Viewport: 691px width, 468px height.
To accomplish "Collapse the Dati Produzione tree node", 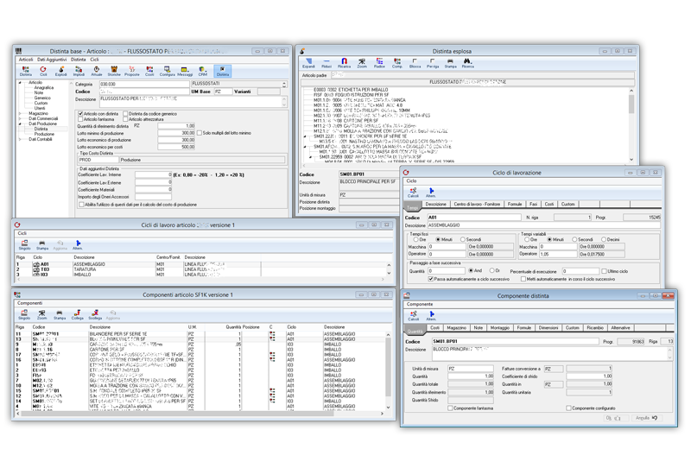I will (20, 123).
